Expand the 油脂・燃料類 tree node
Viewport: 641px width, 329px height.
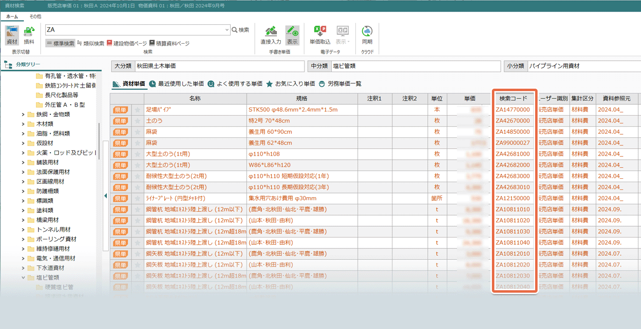click(x=23, y=134)
